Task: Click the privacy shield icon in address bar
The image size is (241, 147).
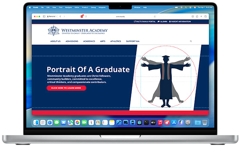Action: (x=86, y=16)
